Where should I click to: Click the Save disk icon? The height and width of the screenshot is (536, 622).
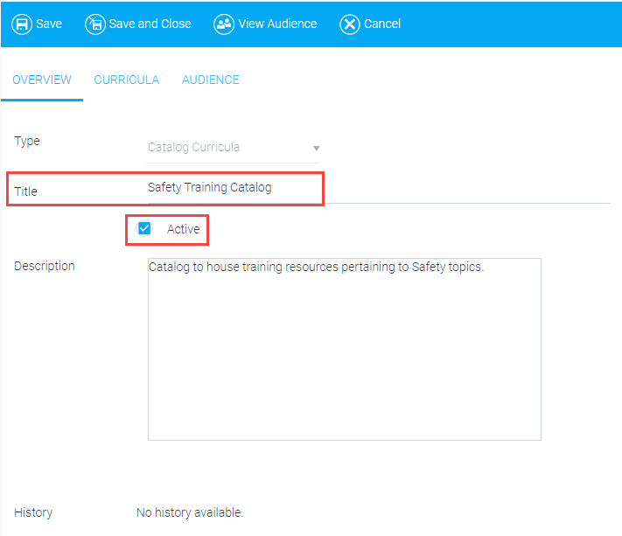point(22,24)
